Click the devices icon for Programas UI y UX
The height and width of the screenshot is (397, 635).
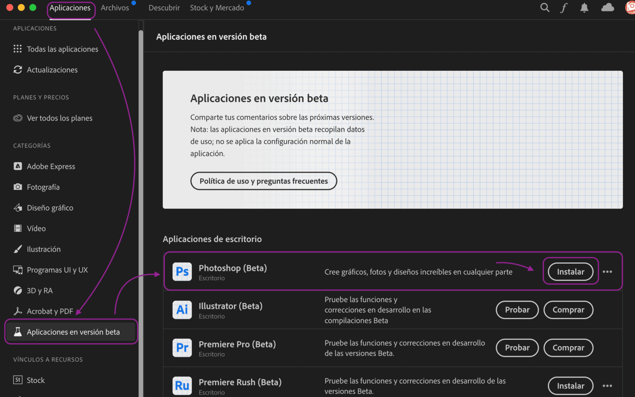[17, 270]
